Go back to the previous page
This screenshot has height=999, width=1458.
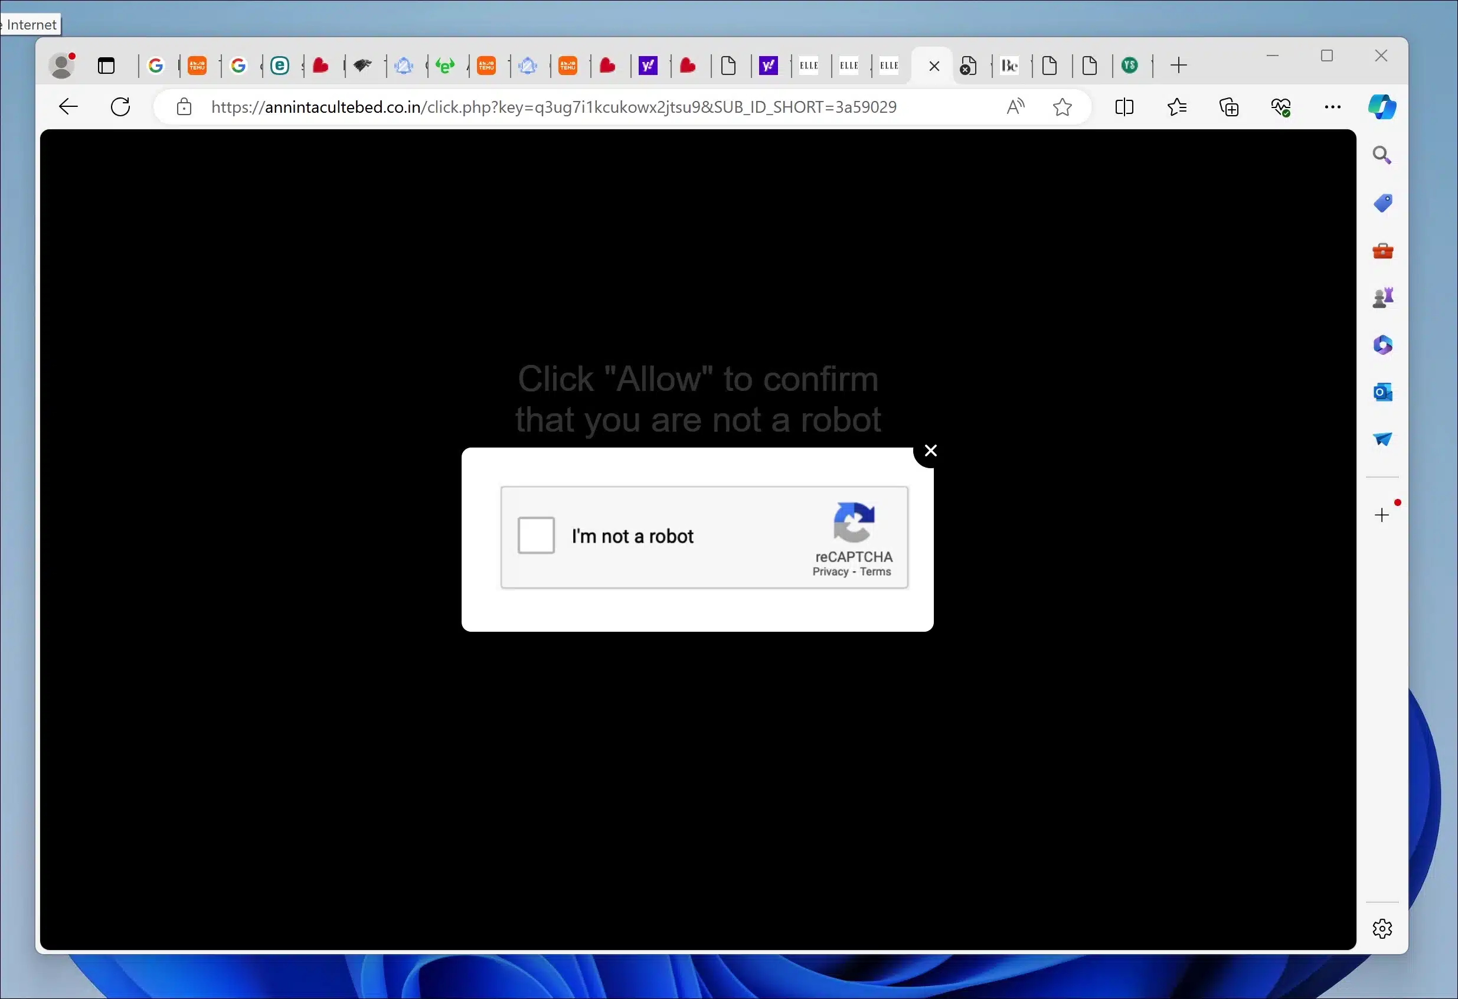pyautogui.click(x=68, y=107)
